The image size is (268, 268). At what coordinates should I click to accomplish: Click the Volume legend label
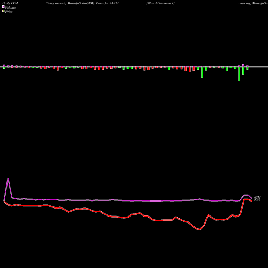10,8
